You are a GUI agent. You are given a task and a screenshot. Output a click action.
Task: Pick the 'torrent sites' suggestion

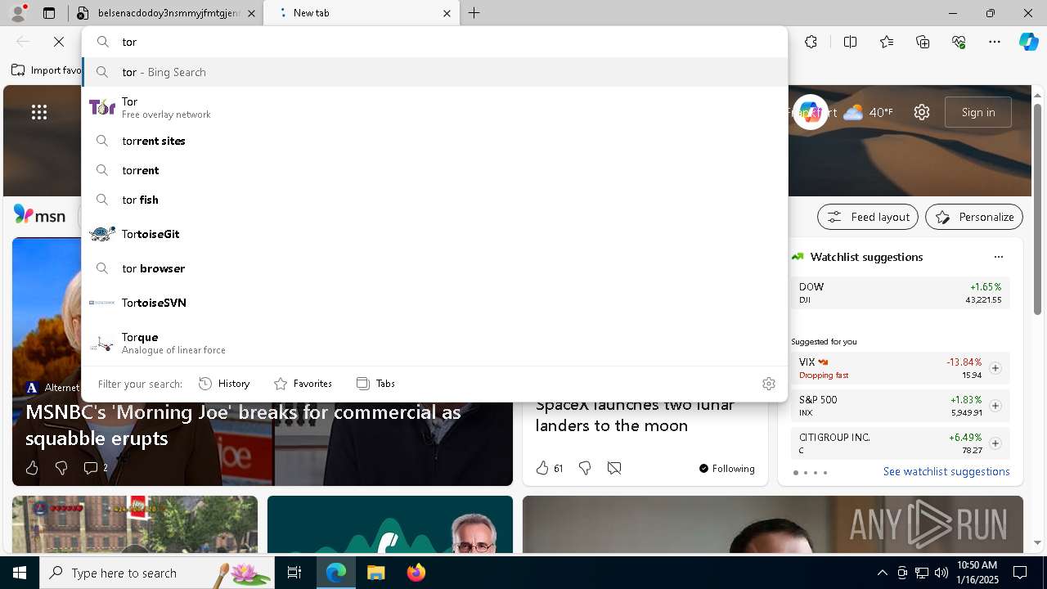point(434,141)
